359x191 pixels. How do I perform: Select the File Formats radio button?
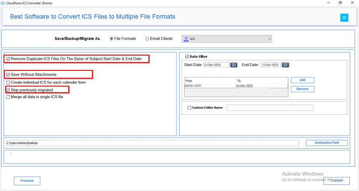point(112,39)
